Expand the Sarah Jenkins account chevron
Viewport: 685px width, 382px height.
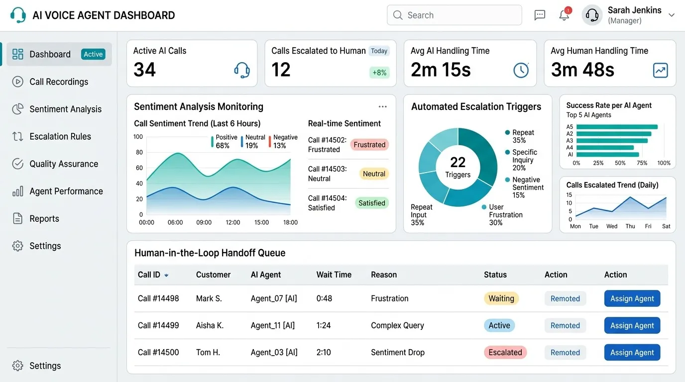671,15
